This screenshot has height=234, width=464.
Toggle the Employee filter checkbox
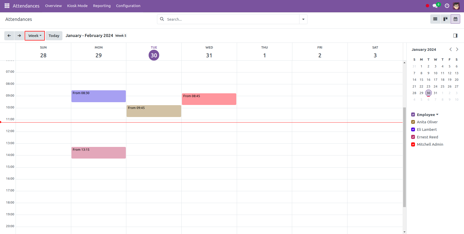[413, 115]
